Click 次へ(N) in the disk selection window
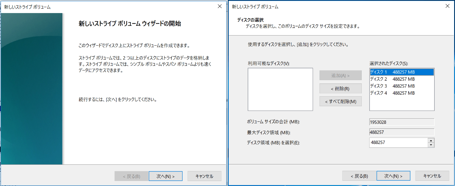Screen dimensions: 455x186 pos(393,176)
